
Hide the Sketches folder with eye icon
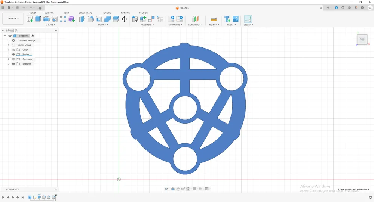point(13,64)
